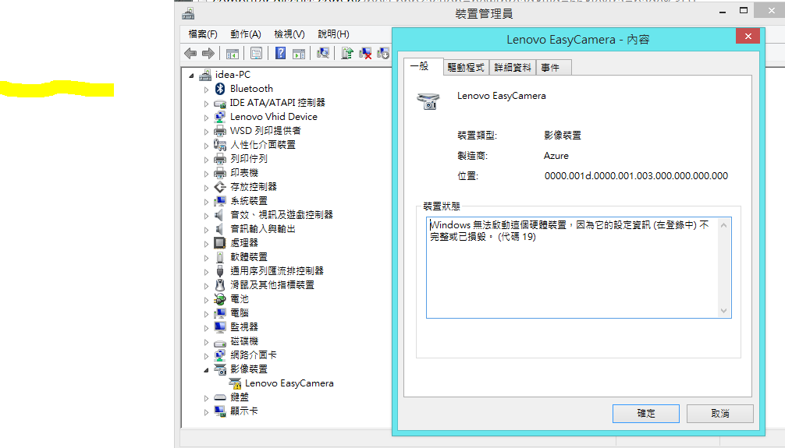This screenshot has height=448, width=785.
Task: Switch to the 詳細資料 tab
Action: point(513,68)
